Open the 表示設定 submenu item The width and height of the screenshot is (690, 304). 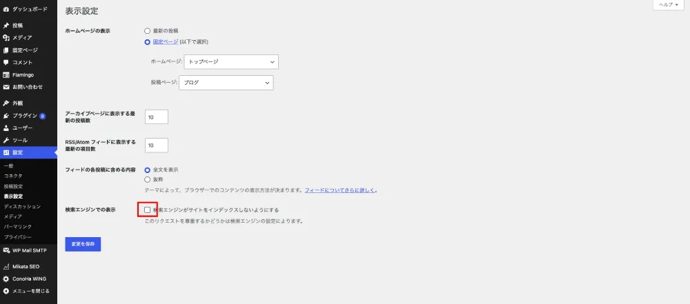click(x=13, y=196)
